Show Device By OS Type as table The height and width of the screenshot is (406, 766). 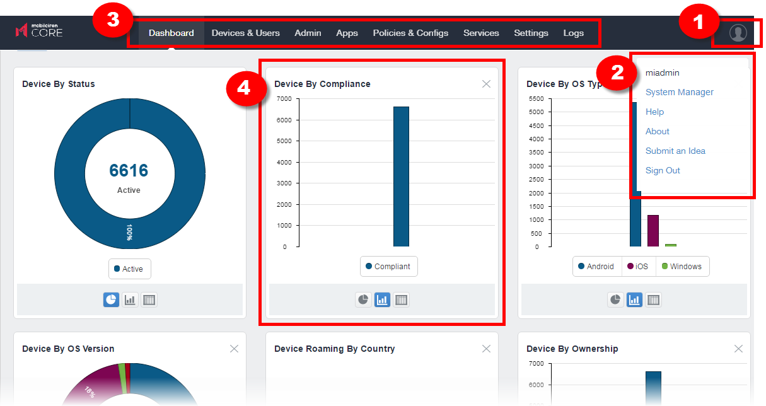tap(653, 300)
